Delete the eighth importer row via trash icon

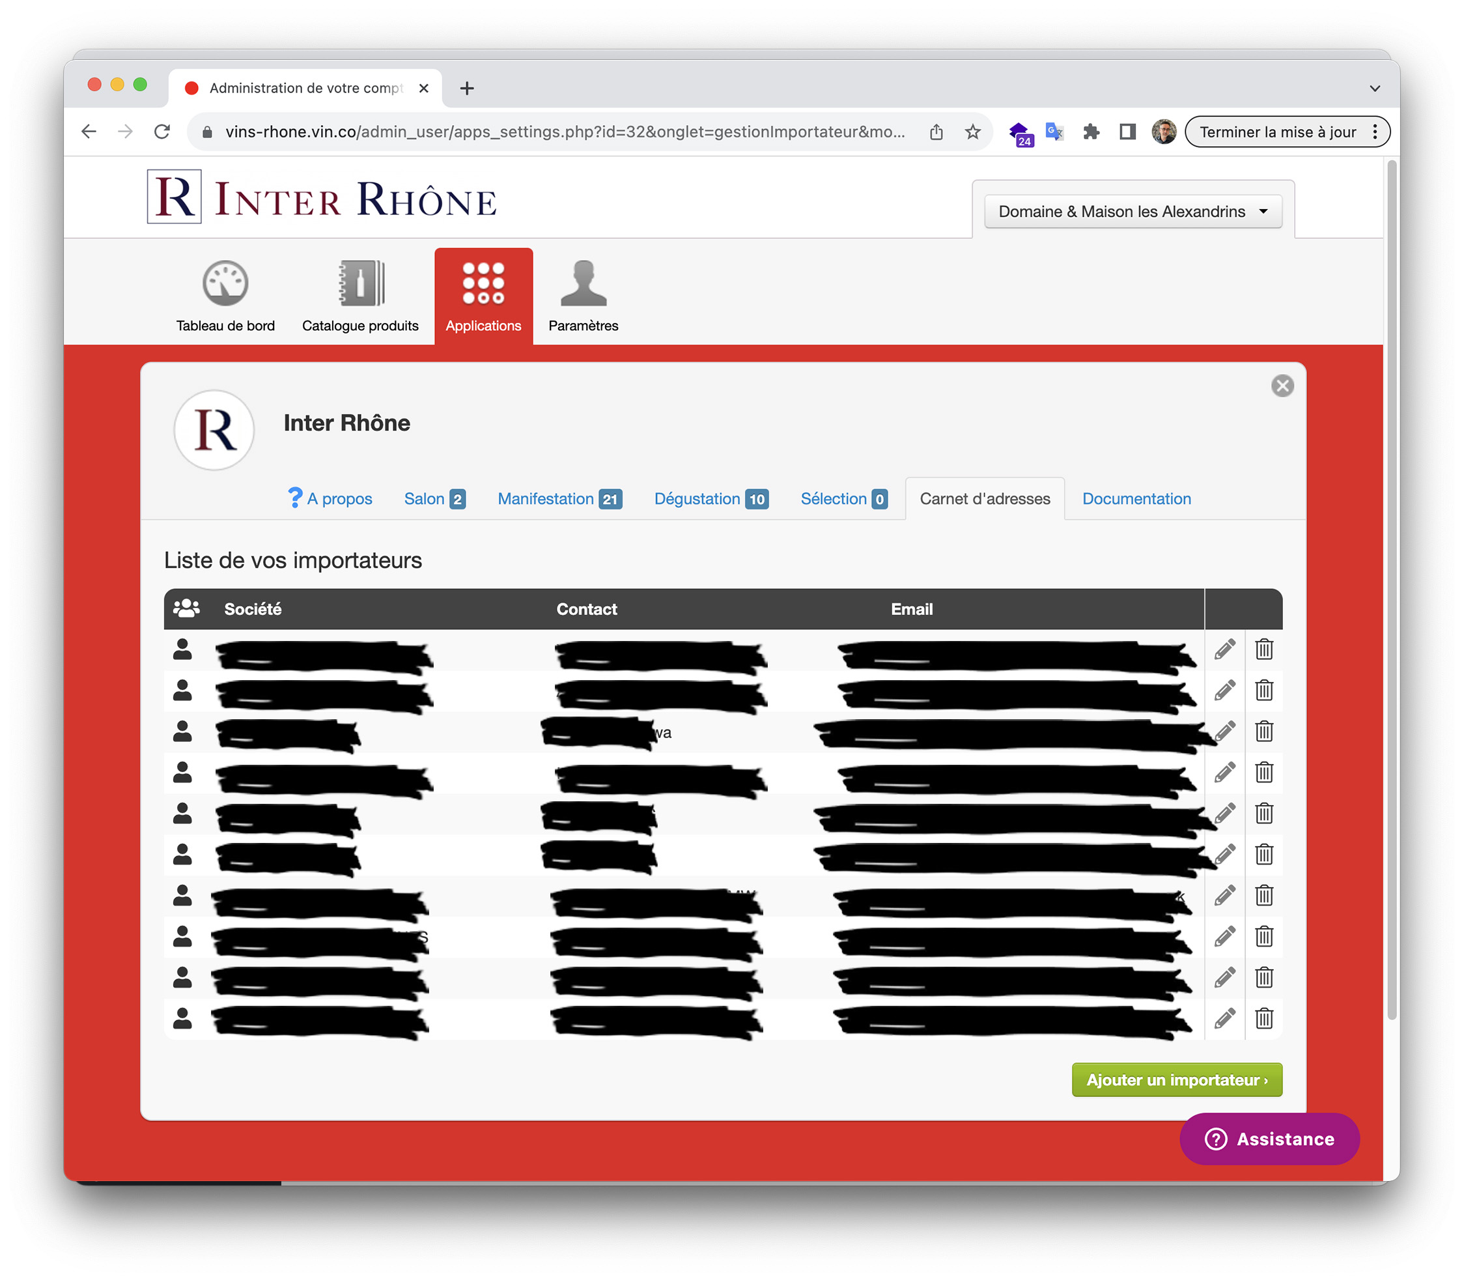[1264, 935]
